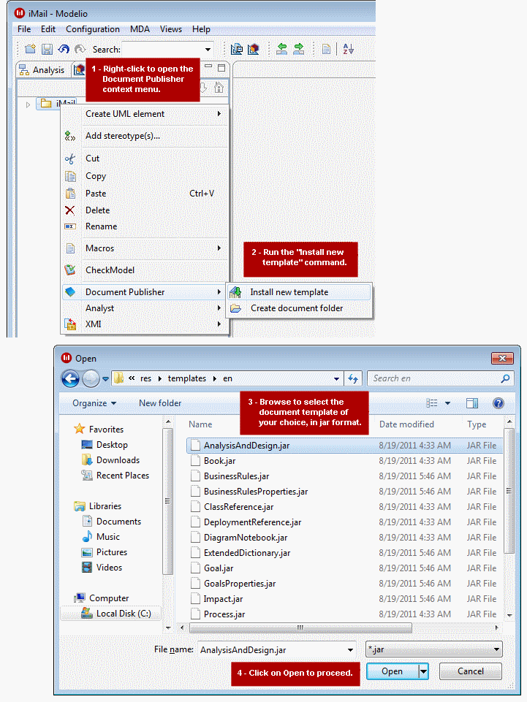This screenshot has width=527, height=702.
Task: Select Cut in context menu
Action: pyautogui.click(x=144, y=159)
